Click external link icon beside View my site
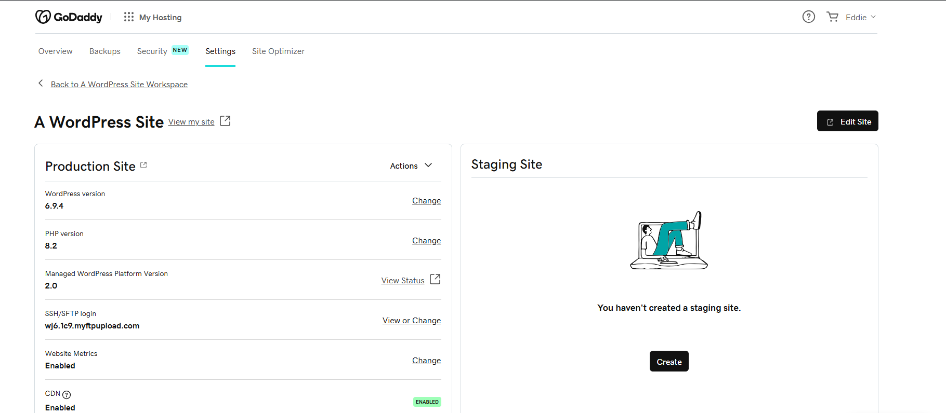946x413 pixels. [225, 121]
